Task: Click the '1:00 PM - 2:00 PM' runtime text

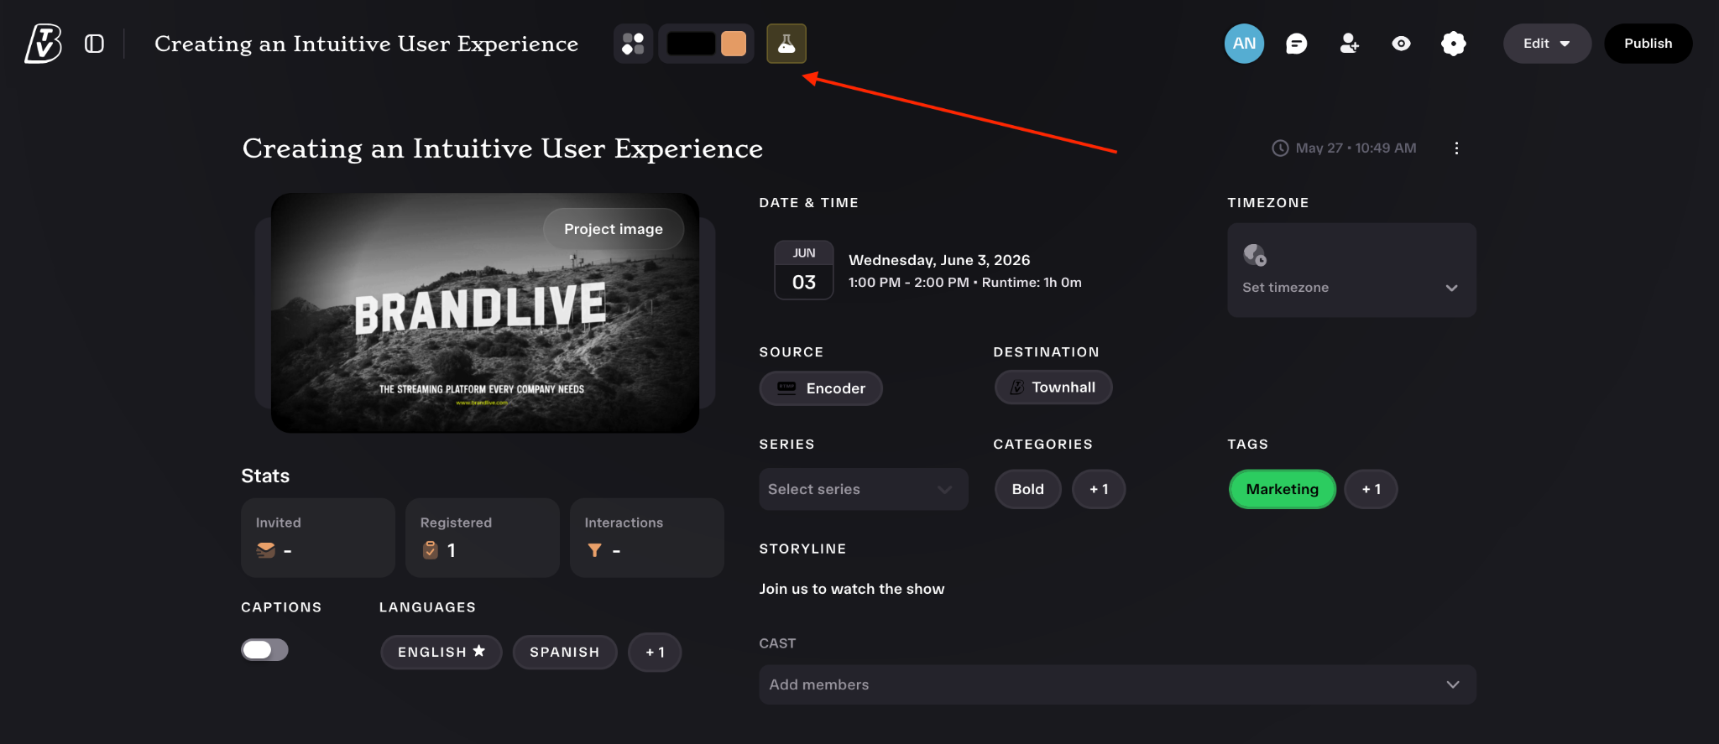Action: coord(965,283)
